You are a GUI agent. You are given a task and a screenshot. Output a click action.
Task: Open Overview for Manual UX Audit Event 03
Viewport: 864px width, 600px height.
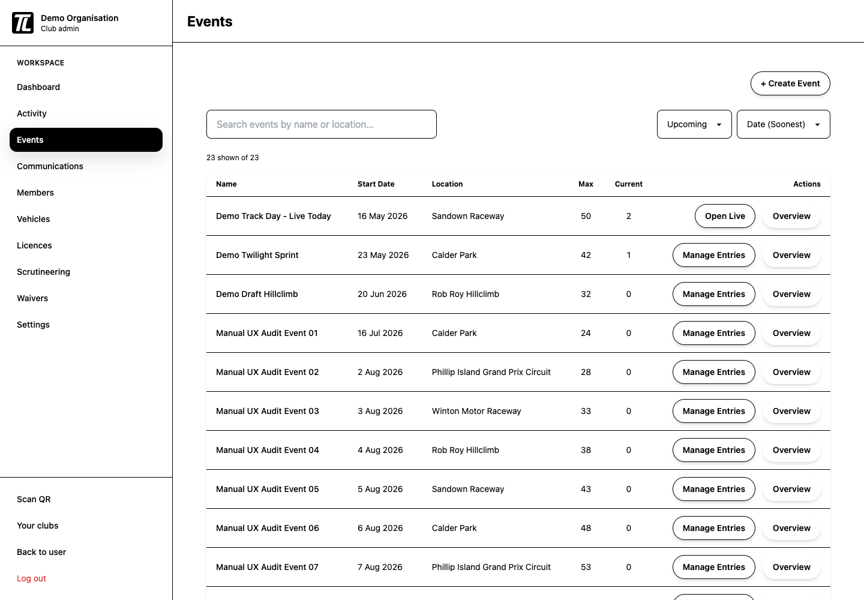pyautogui.click(x=791, y=411)
